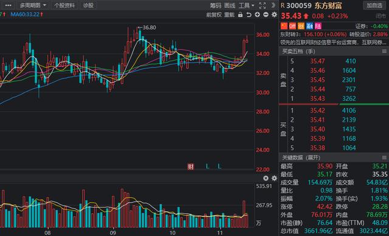Image resolution: width=389 pixels, height=236 pixels.
Task: Click the 闭市 market status label
Action: [381, 16]
